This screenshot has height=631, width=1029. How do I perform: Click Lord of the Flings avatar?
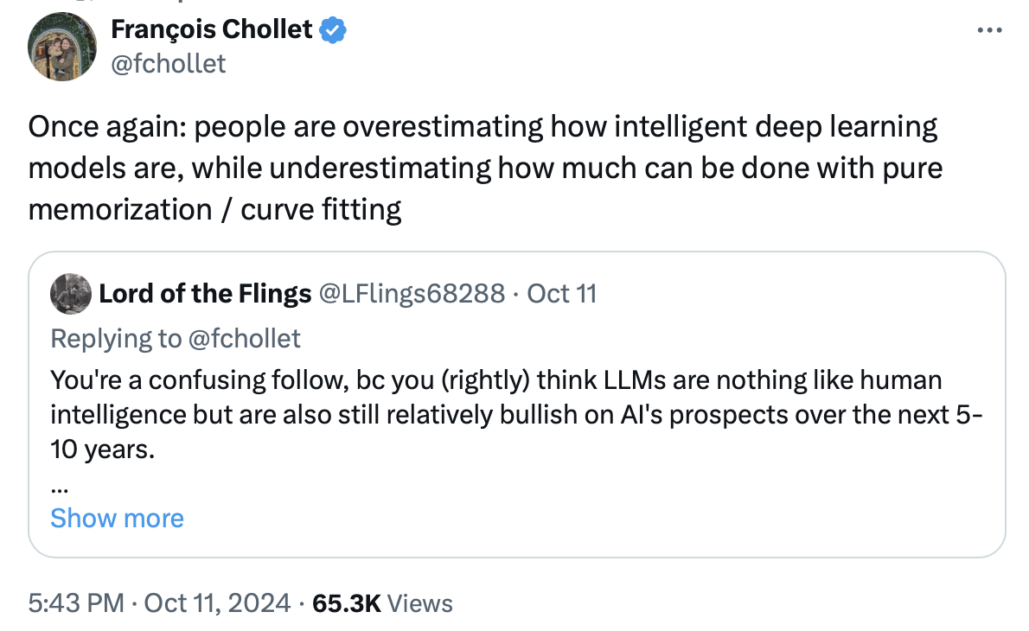(x=71, y=294)
